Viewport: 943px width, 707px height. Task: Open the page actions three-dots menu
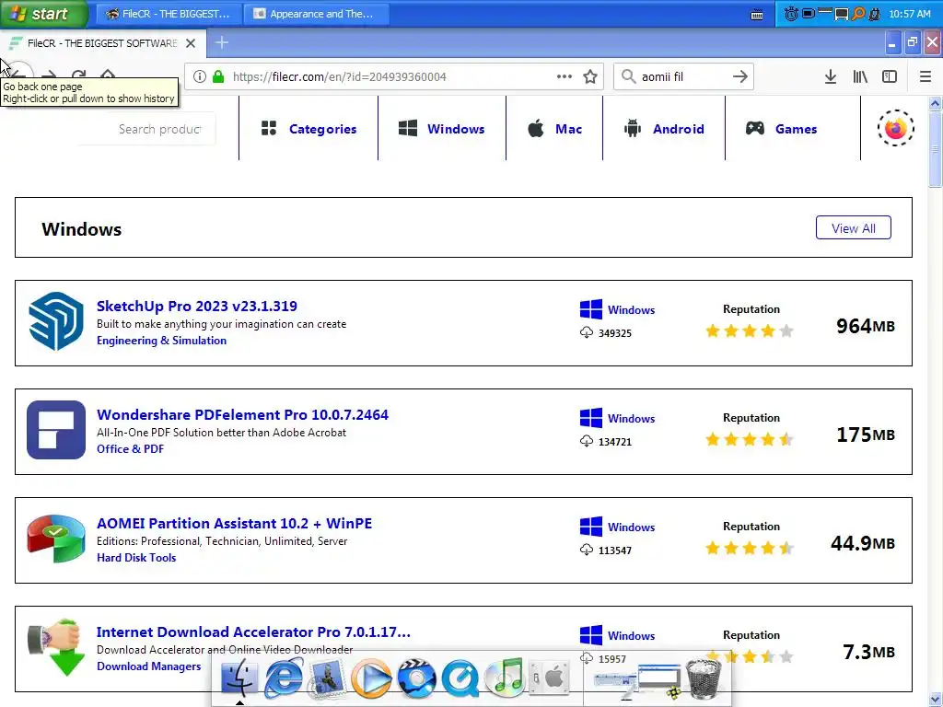[565, 76]
